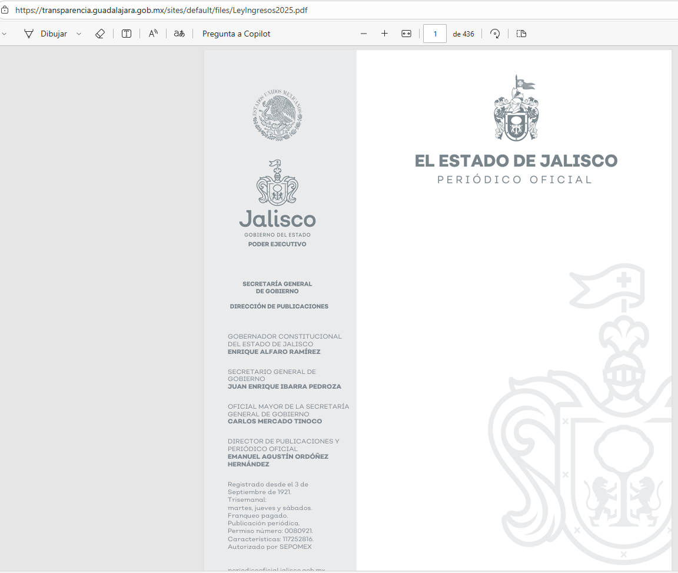Expand the leftmost toolbar chevron
The image size is (678, 573).
pyautogui.click(x=5, y=34)
